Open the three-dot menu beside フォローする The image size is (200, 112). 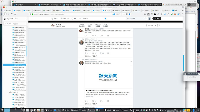(x=160, y=26)
